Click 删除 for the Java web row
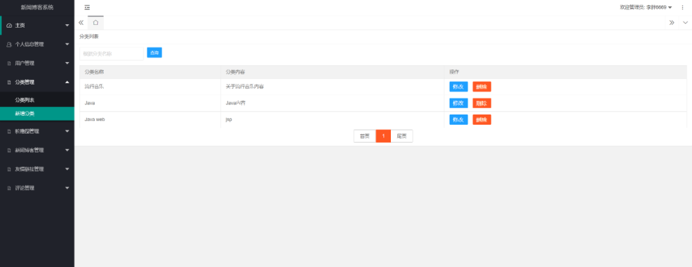 click(482, 120)
